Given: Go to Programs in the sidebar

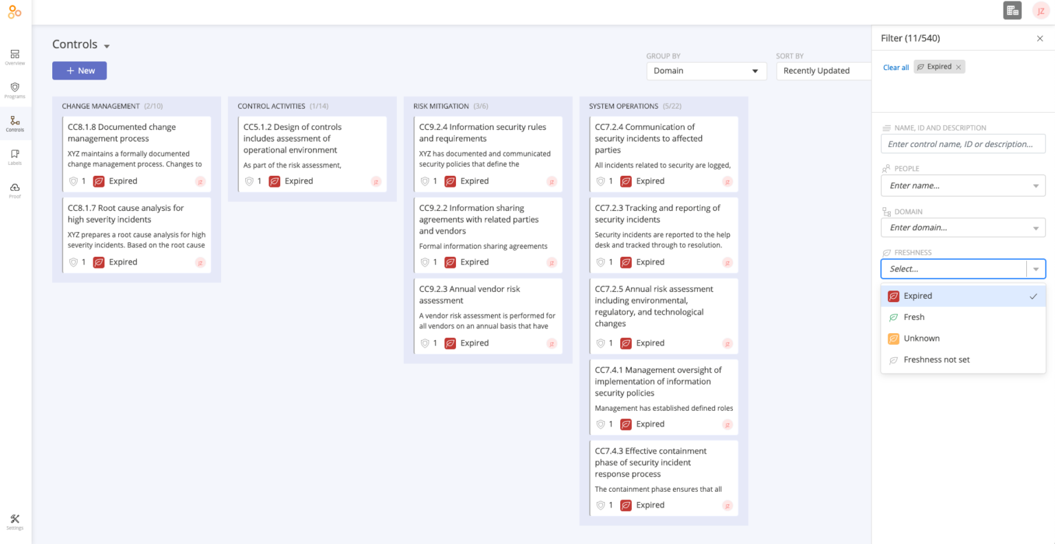Looking at the screenshot, I should [x=14, y=90].
